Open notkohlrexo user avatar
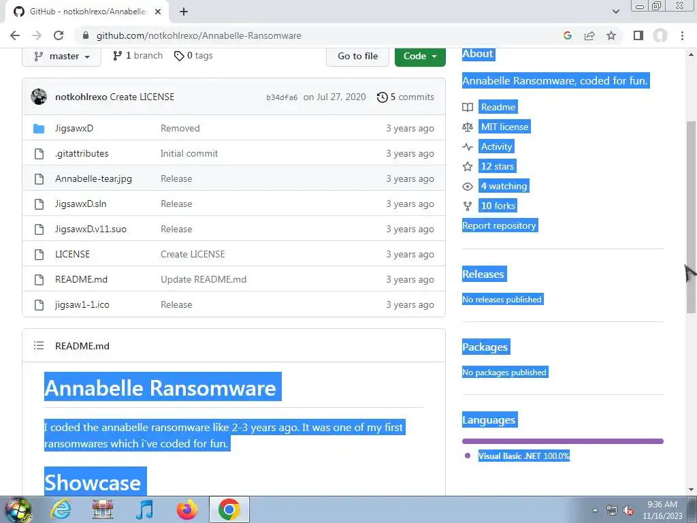The height and width of the screenshot is (523, 697). click(x=39, y=97)
